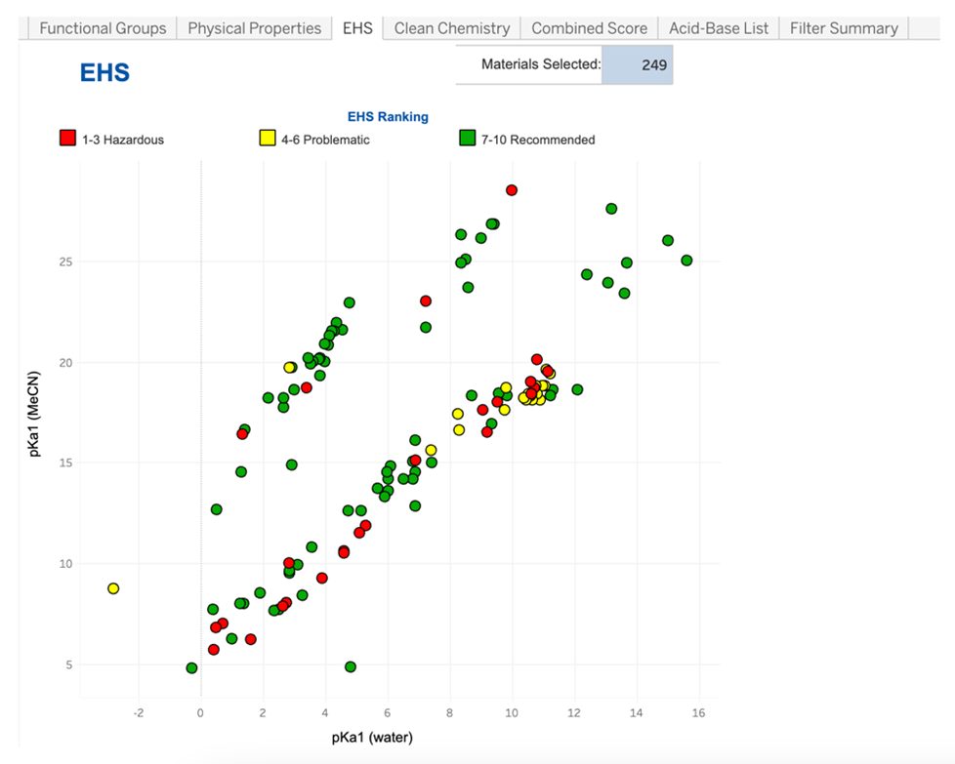Select the '7-10 Recommended' legend label

click(x=537, y=140)
